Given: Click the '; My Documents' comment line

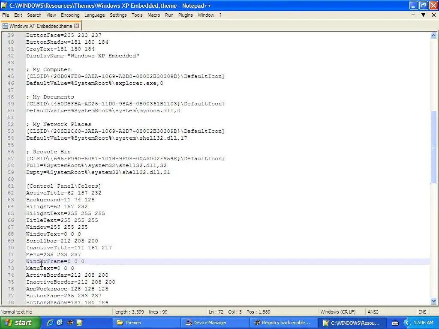Looking at the screenshot, I should (50, 97).
